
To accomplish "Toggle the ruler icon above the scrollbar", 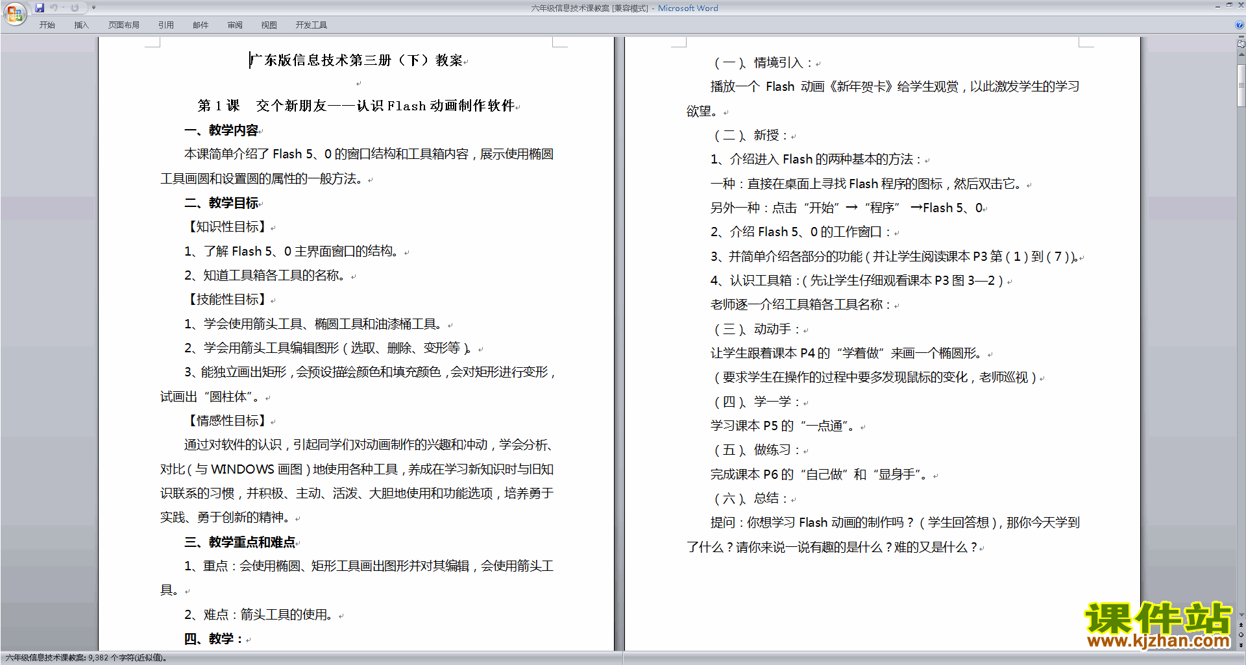I will tap(1241, 45).
